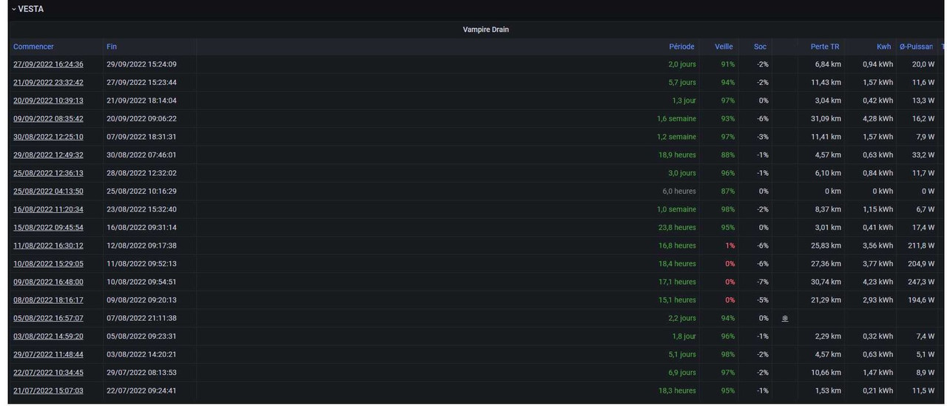Click the 30,74 km cell
Screen dimensions: 947x406
[826, 282]
